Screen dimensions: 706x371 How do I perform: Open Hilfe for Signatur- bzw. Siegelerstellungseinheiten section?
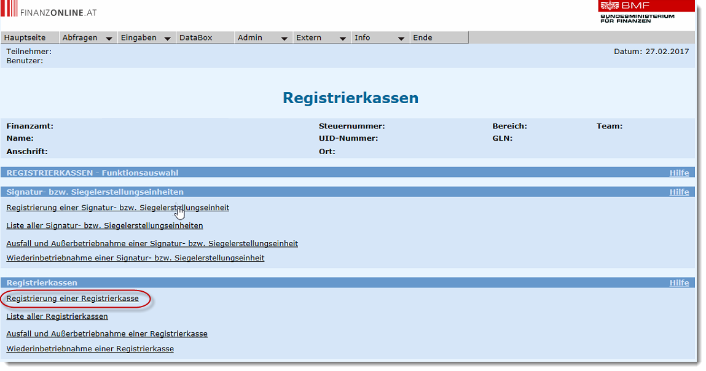tap(679, 192)
